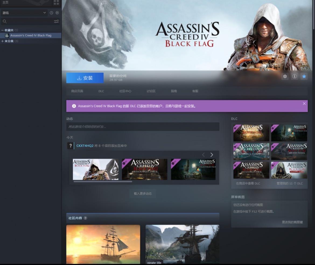Open Activities Pack DLC thumbnail in DLC panel
Screen dimensions: 315x265
pyautogui.click(x=251, y=133)
